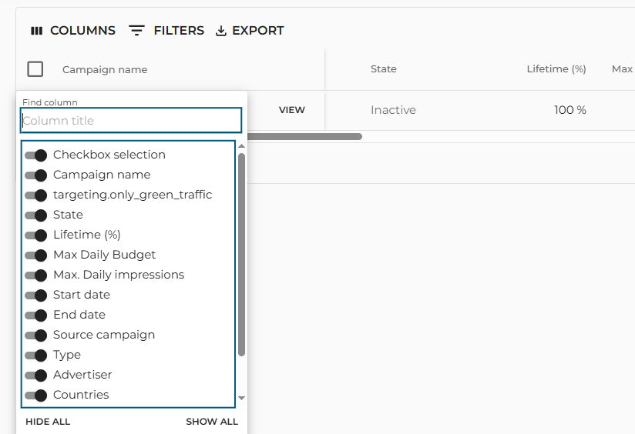Viewport: 635px width, 434px height.
Task: Hide the Countries column with its switch
Action: [36, 396]
